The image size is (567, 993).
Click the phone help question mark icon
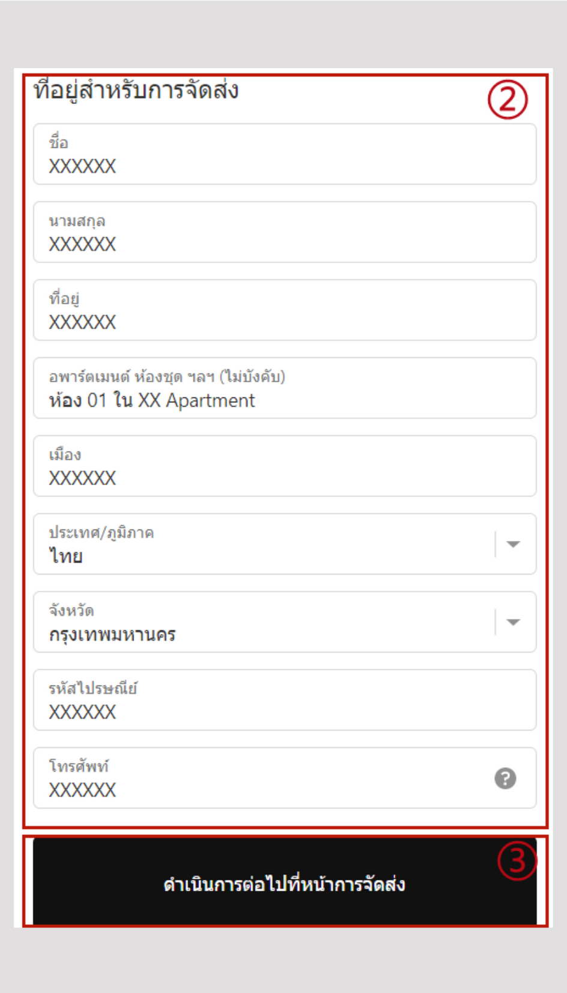505,778
